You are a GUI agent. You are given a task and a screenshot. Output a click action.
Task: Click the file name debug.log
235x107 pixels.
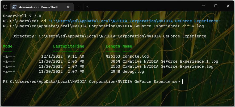click(133, 71)
